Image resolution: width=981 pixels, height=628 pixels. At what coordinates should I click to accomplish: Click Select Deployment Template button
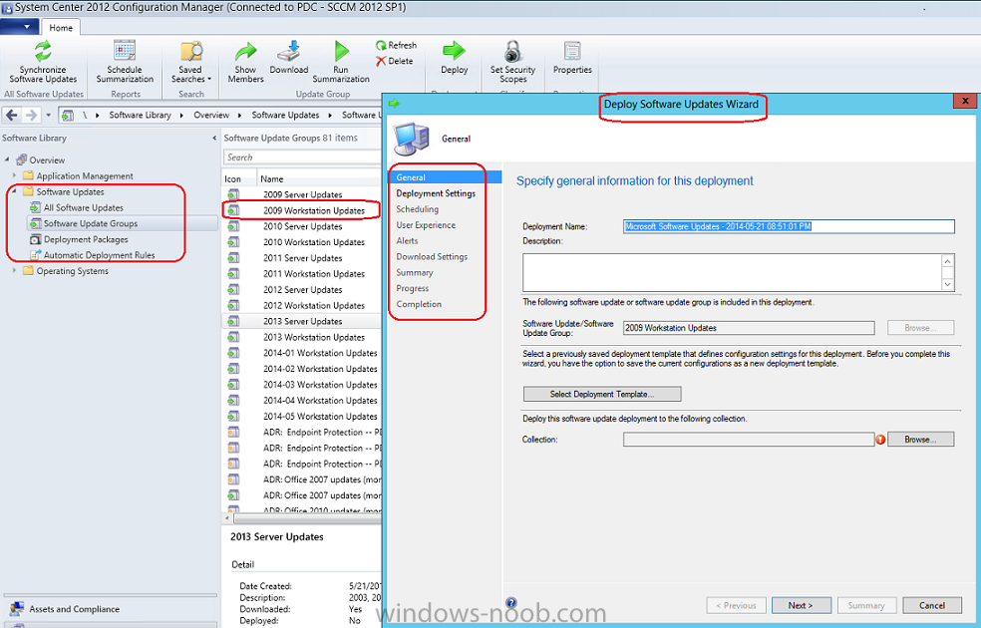tap(602, 394)
